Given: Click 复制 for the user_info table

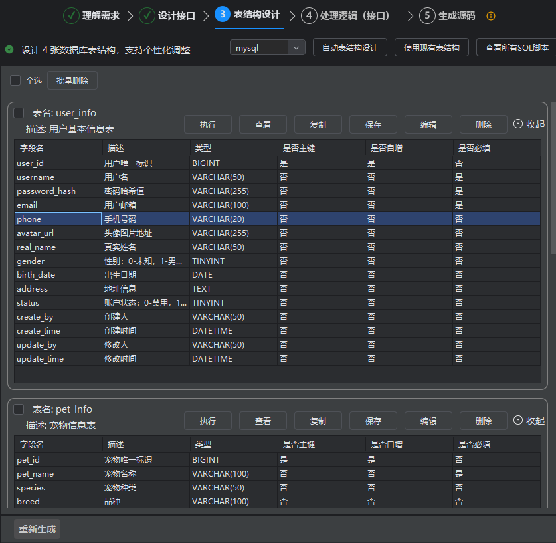Looking at the screenshot, I should pos(318,124).
